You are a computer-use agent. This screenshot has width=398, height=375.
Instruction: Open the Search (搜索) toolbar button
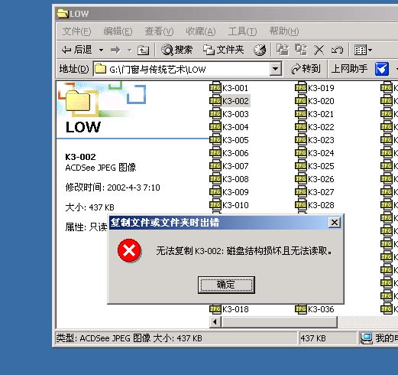pos(177,50)
